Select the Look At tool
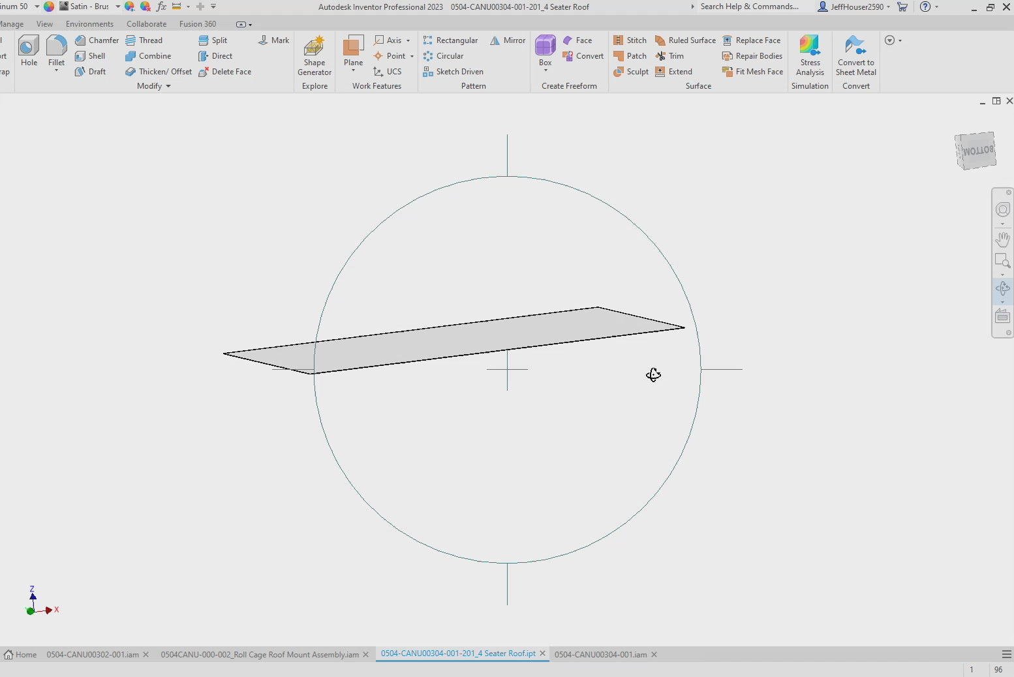 click(x=1002, y=317)
